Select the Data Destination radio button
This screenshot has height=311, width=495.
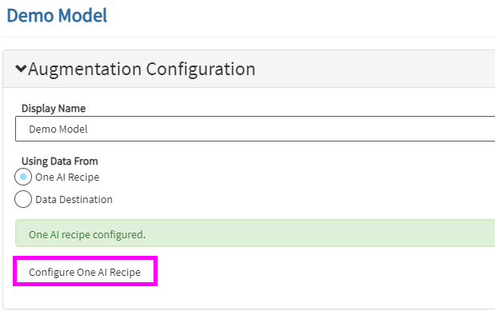[23, 199]
